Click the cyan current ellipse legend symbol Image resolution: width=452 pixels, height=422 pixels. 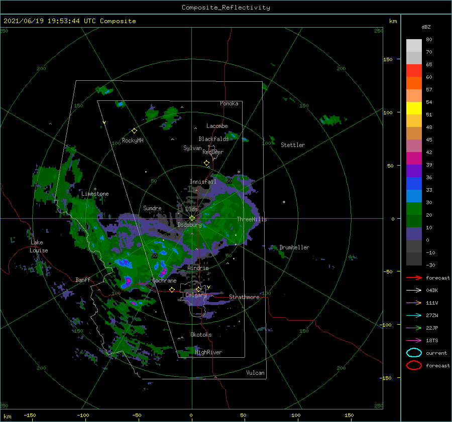pyautogui.click(x=414, y=353)
